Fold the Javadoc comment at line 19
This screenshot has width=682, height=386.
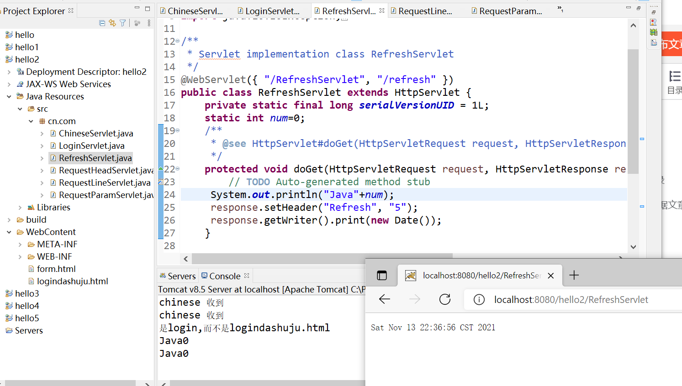tap(178, 130)
